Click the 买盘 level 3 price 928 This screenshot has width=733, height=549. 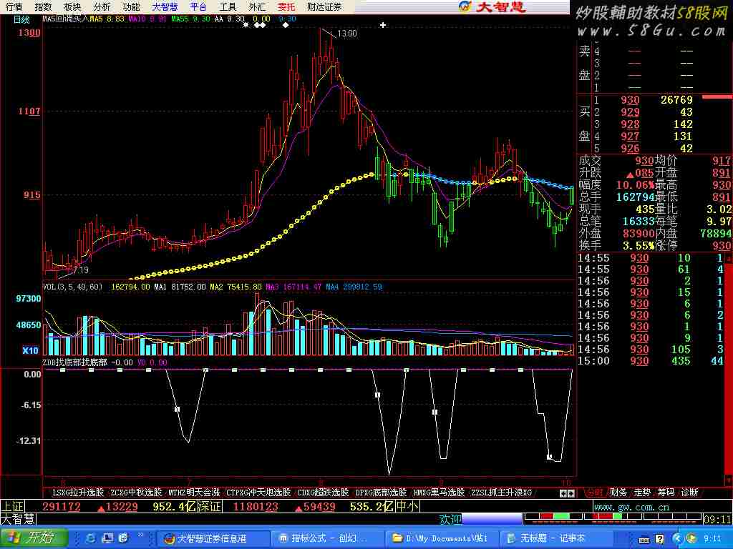click(630, 124)
